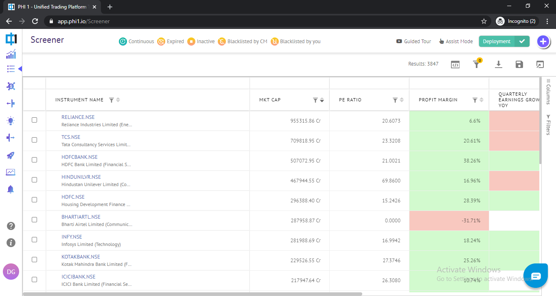Expand the Columns side panel tab
Screen dimensions: 556x296
(x=548, y=91)
